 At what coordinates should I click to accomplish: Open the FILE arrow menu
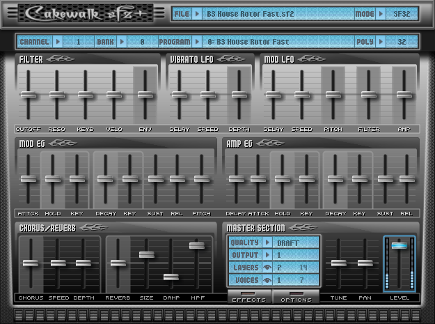click(x=197, y=14)
